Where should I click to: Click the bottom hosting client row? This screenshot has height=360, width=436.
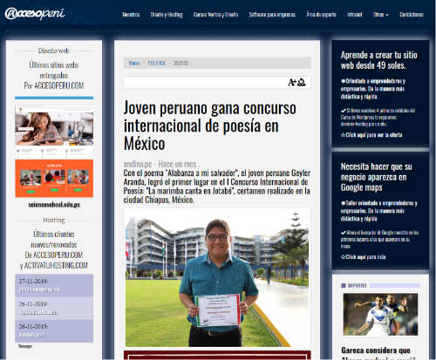click(54, 331)
